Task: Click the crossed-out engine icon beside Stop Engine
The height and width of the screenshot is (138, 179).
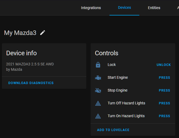Action: (x=98, y=90)
